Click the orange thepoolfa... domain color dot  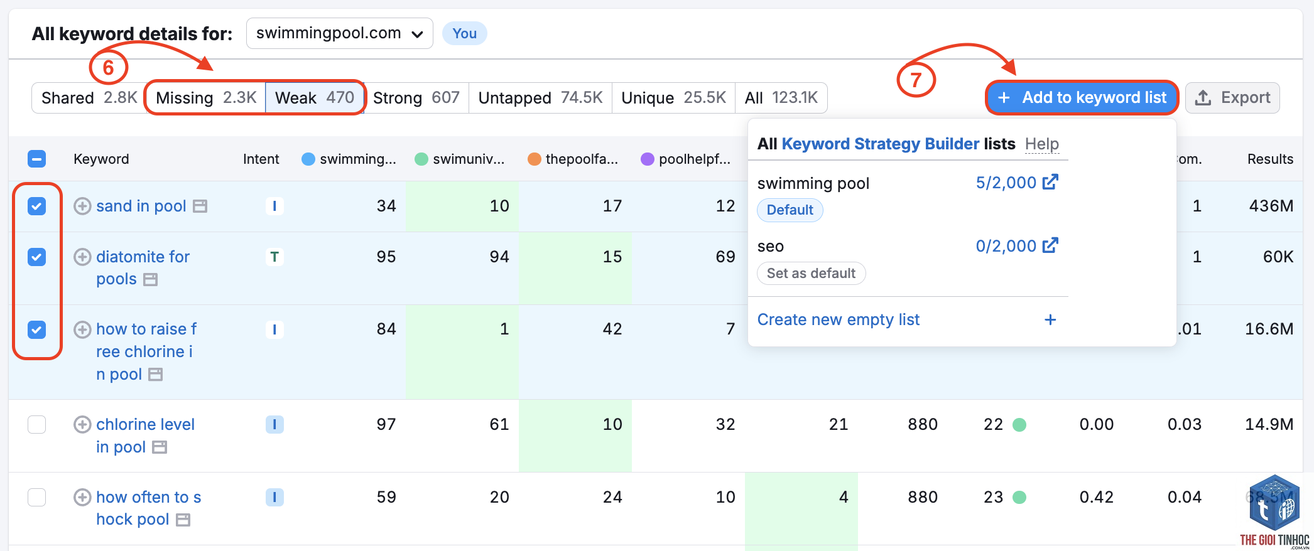pos(535,159)
